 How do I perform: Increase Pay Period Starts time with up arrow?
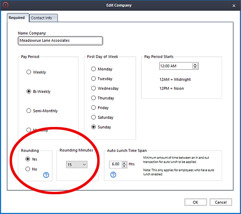(x=195, y=64)
